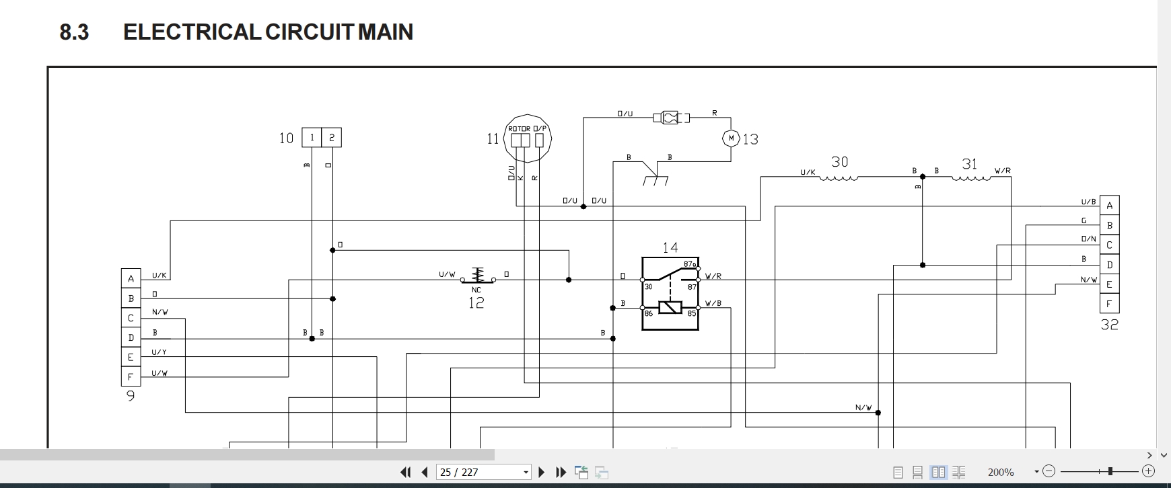1171x488 pixels.
Task: Click ROTOR O/P component 11
Action: click(528, 139)
